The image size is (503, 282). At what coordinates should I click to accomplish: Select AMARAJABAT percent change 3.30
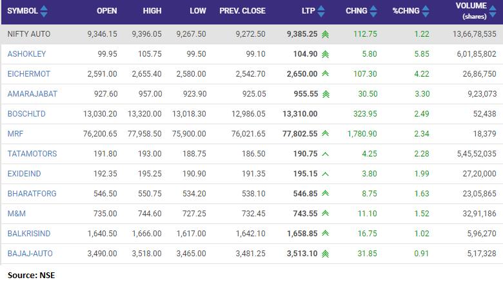422,93
